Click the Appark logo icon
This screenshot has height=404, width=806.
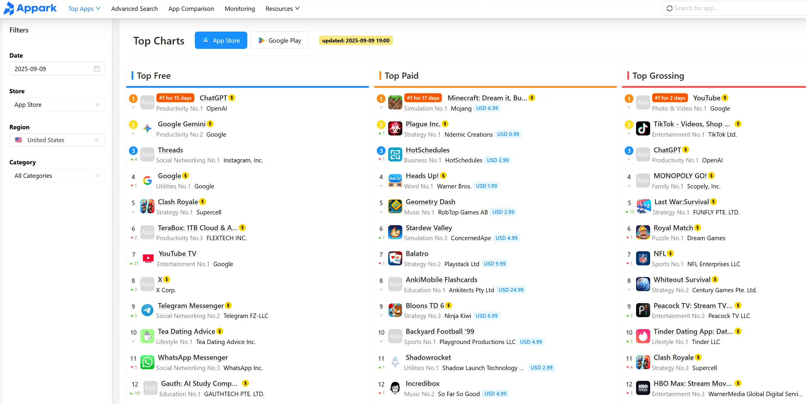pos(9,8)
